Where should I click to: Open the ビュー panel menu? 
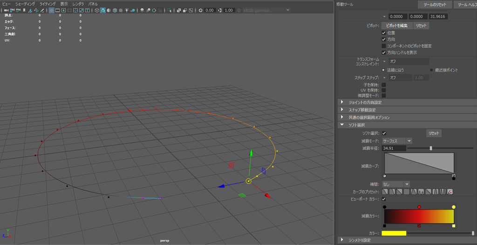tap(7, 4)
